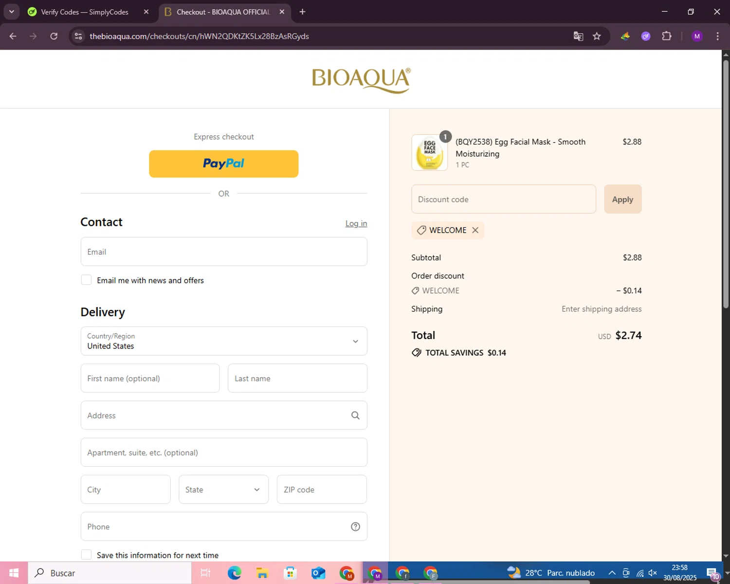Click the page vertical scrollbar

(x=726, y=184)
